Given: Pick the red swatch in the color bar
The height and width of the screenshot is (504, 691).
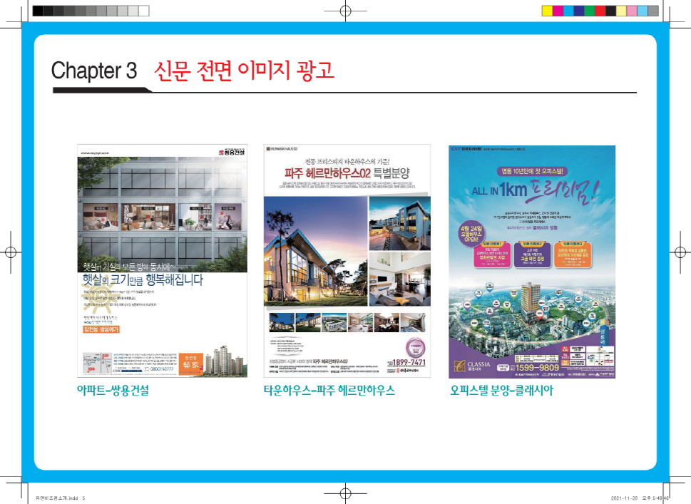Looking at the screenshot, I should pyautogui.click(x=600, y=11).
